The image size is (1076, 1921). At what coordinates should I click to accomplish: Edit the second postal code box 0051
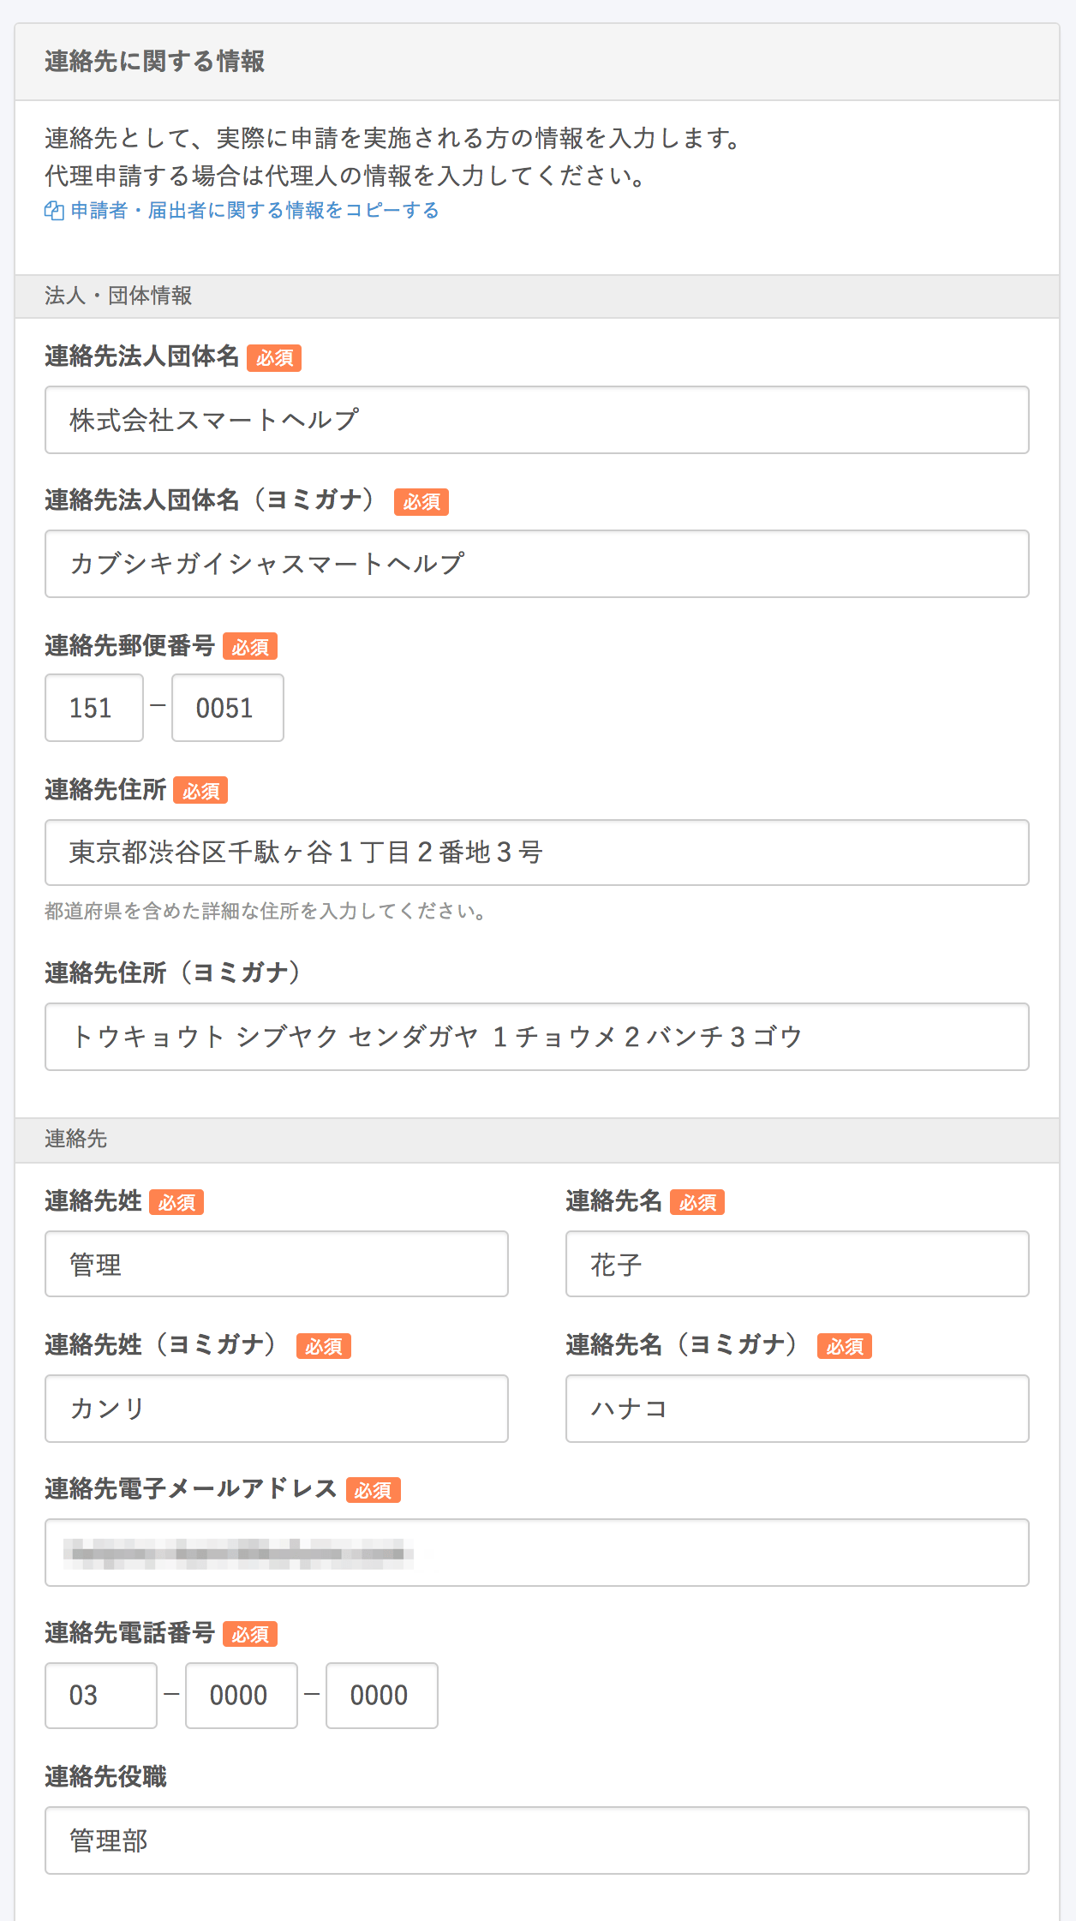point(228,708)
